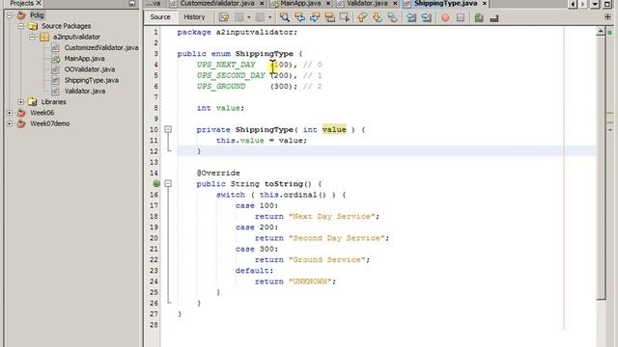Screen dimensions: 618x347
Task: Select Validator.java in Projects tree
Action: 85,92
